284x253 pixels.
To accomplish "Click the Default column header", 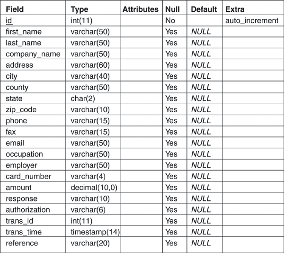I will click(x=204, y=9).
